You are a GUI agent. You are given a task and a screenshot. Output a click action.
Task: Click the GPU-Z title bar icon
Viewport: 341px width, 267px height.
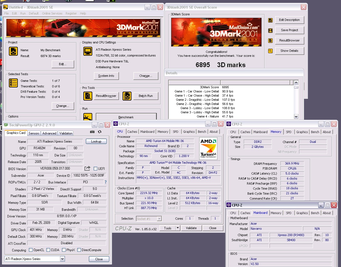[5, 125]
